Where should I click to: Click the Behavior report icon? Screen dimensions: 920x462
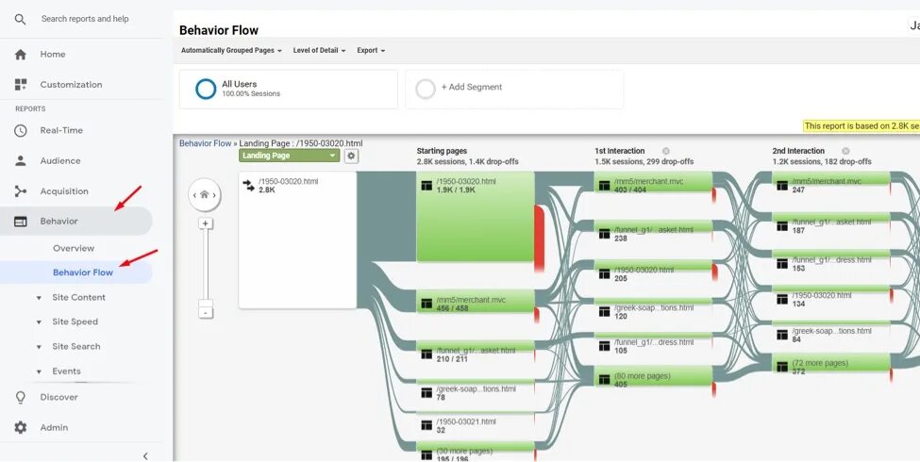click(20, 222)
